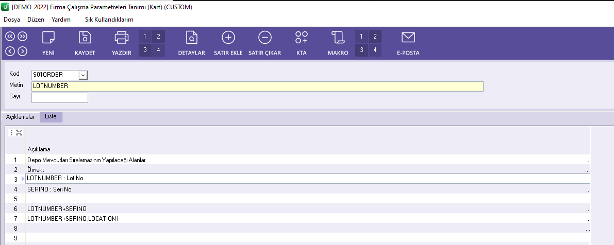This screenshot has height=245, width=614.
Task: Remove a row with SATIR ÇIKAR
Action: coord(264,38)
